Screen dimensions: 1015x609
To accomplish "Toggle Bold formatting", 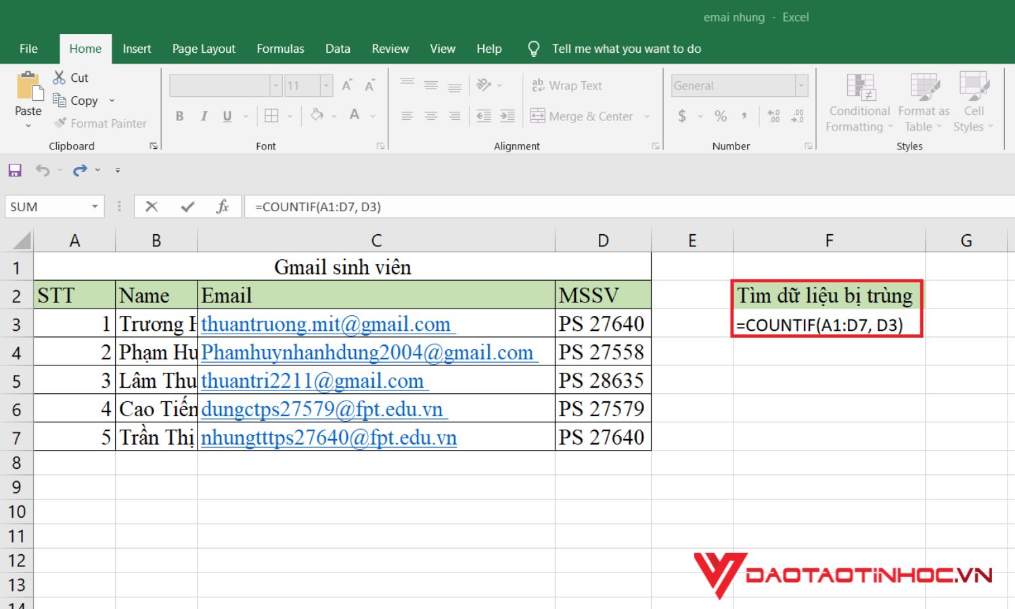I will 179,116.
